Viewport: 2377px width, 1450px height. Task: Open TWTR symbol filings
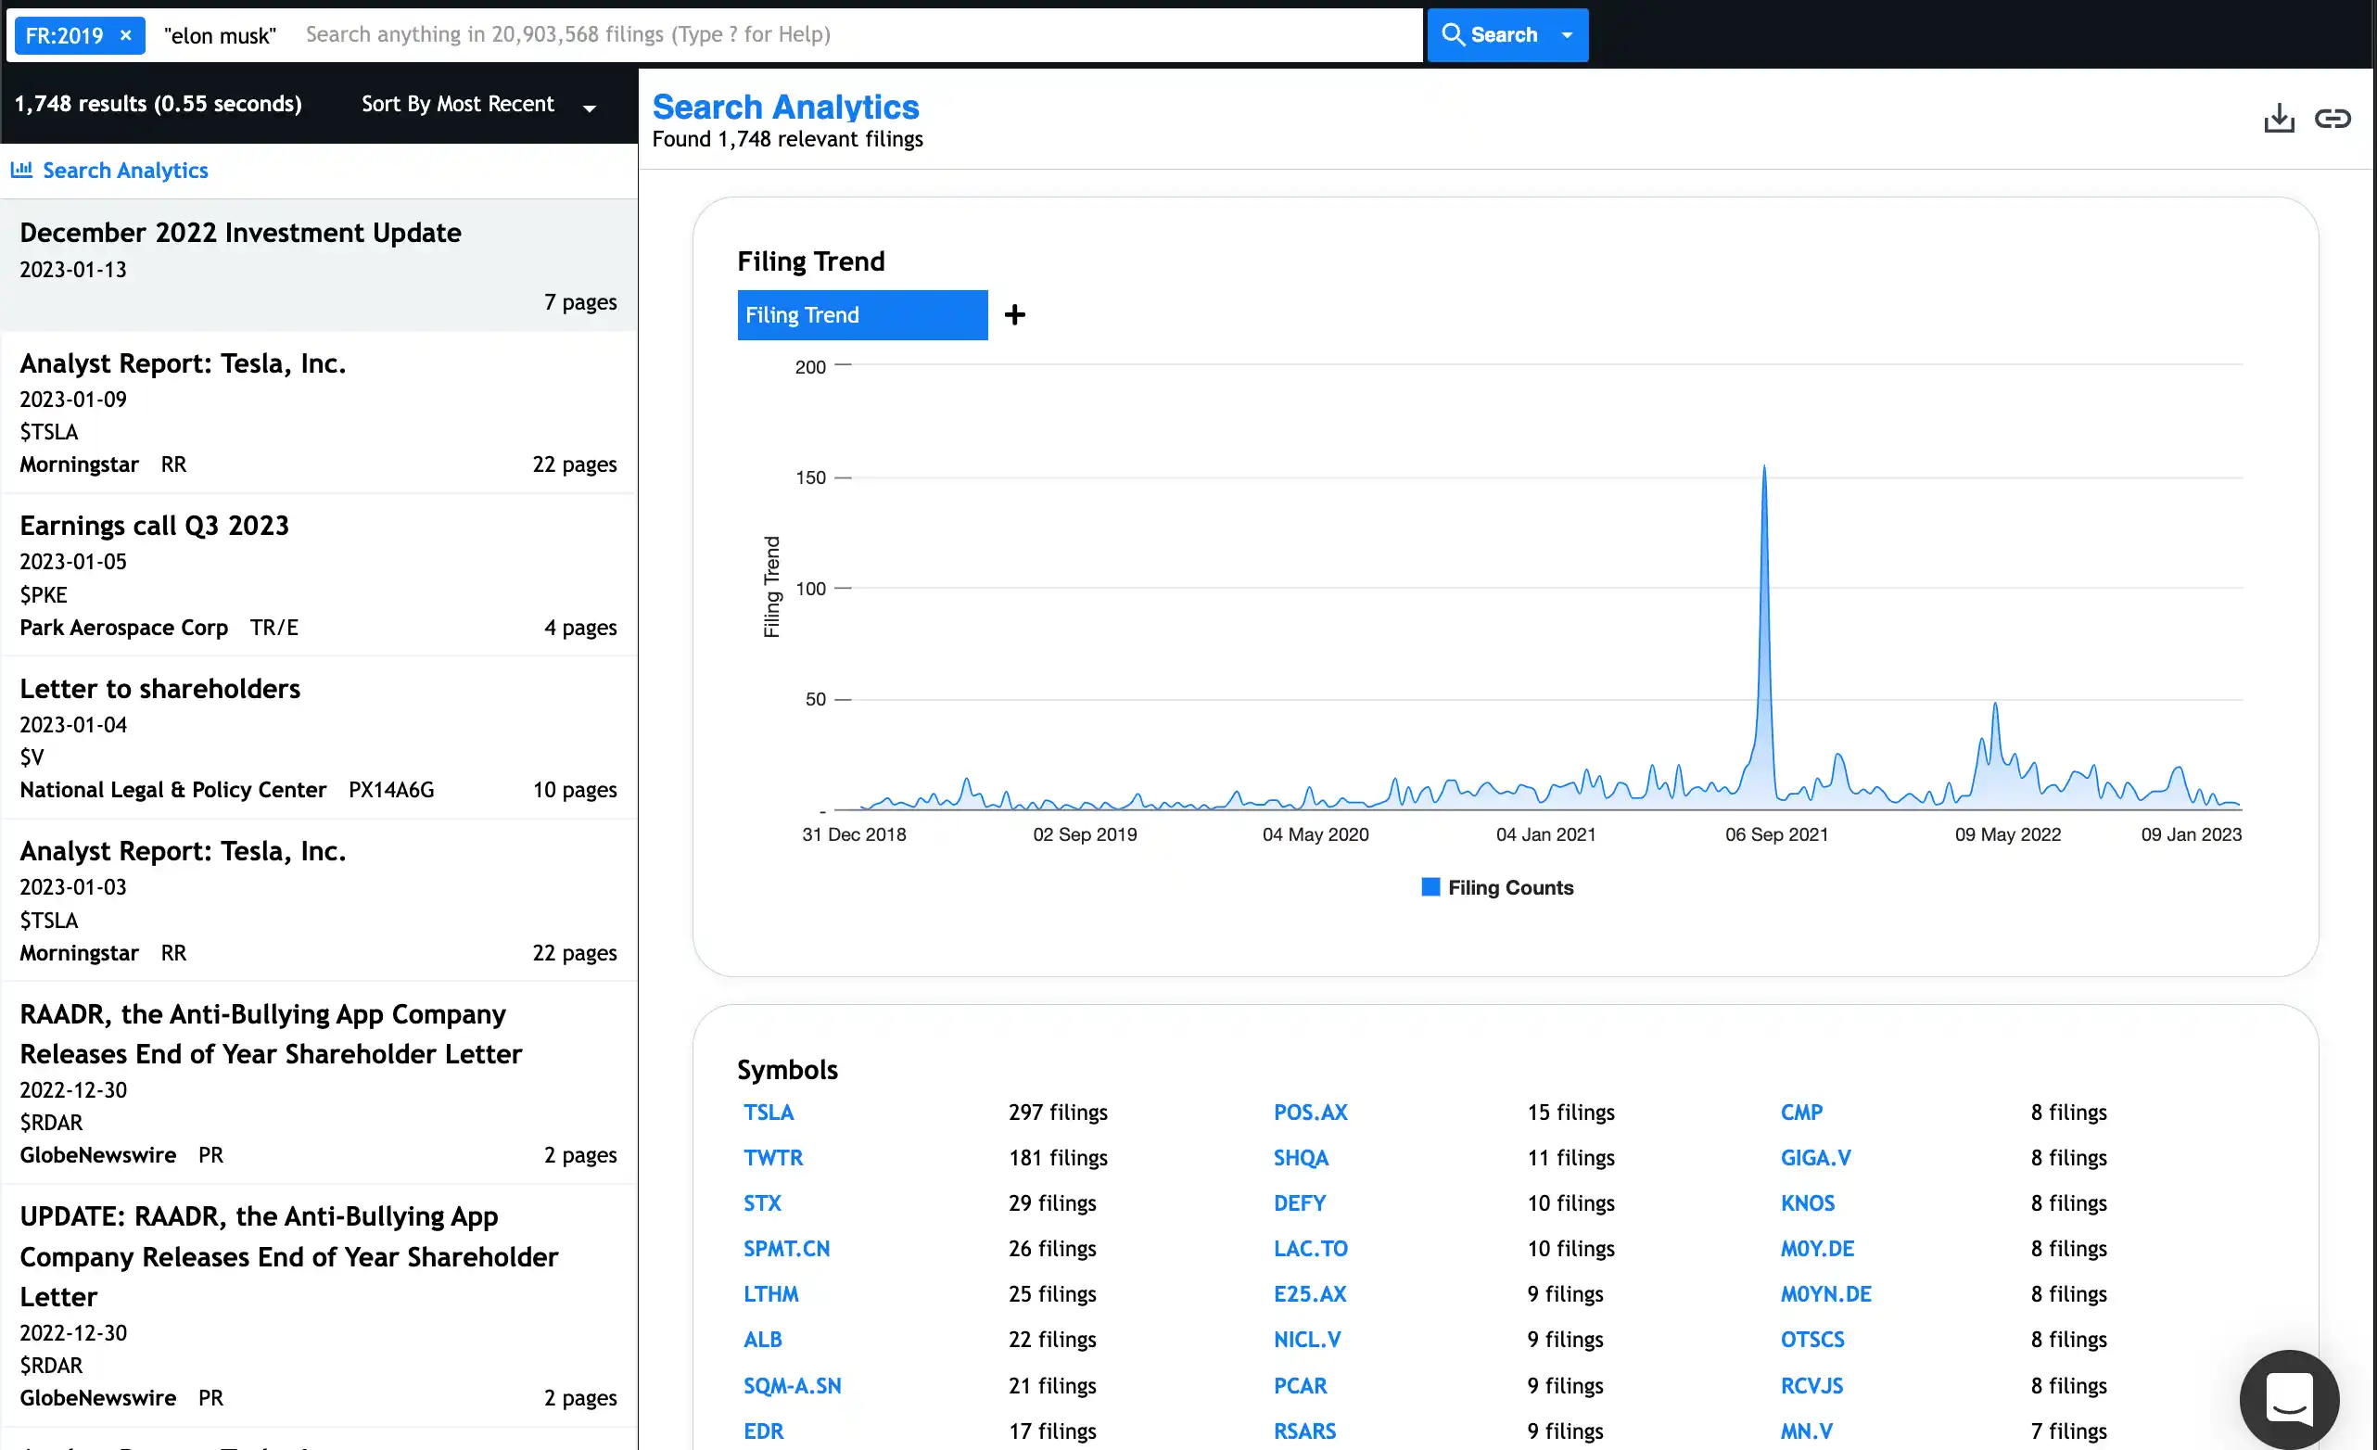pyautogui.click(x=773, y=1158)
